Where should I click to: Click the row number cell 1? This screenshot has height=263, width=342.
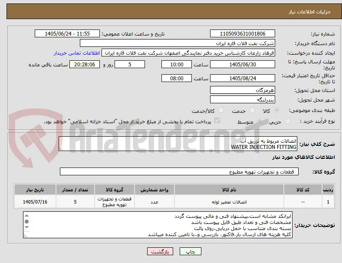pyautogui.click(x=328, y=202)
